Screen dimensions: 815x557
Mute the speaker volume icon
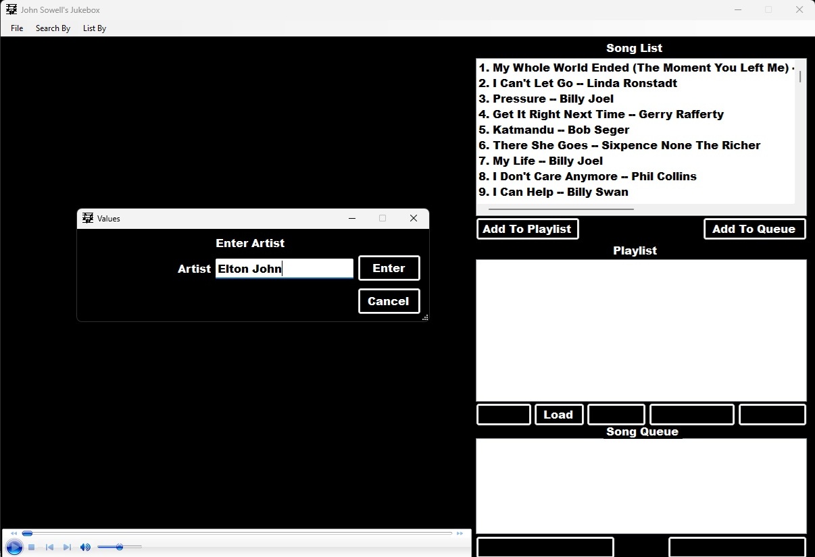pos(85,548)
